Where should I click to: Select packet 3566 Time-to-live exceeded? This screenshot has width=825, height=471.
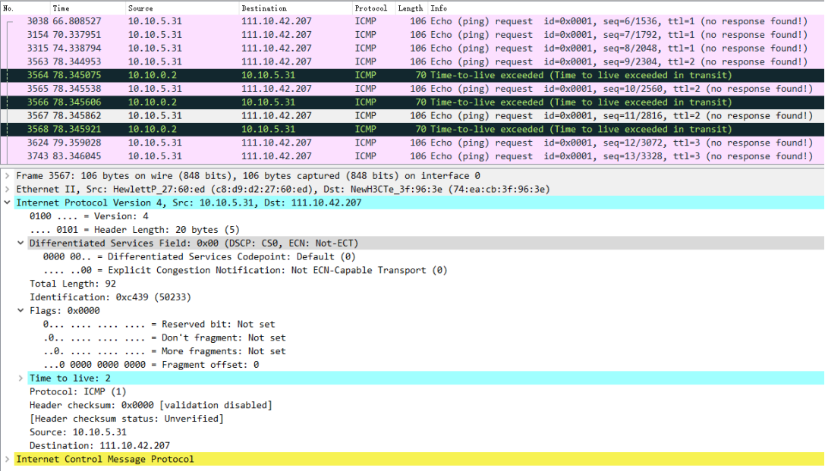(413, 102)
